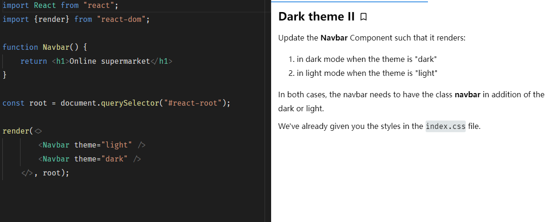
Task: Click the Dark theme II heading
Action: pyautogui.click(x=316, y=17)
